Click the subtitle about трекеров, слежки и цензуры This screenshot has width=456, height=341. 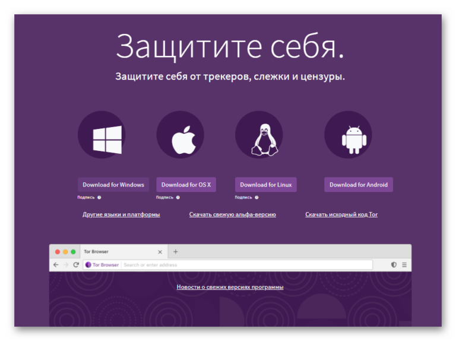(x=230, y=77)
